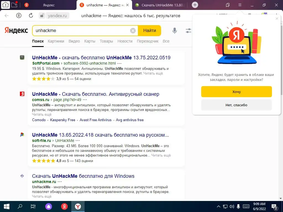Open volume speaker icon in tray

coord(232,206)
